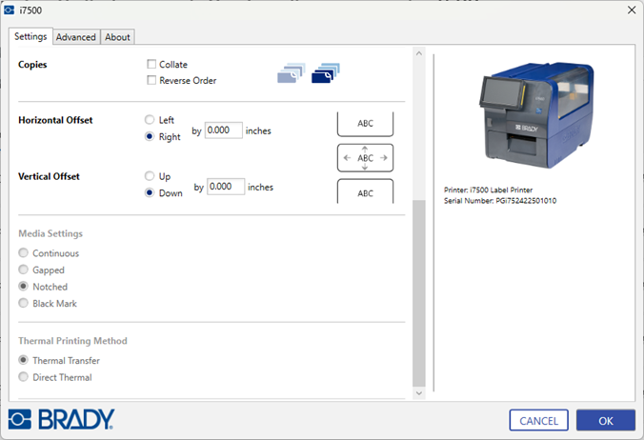Click the Thermal Printing Method heading
Viewport: 644px width, 440px height.
tap(72, 341)
